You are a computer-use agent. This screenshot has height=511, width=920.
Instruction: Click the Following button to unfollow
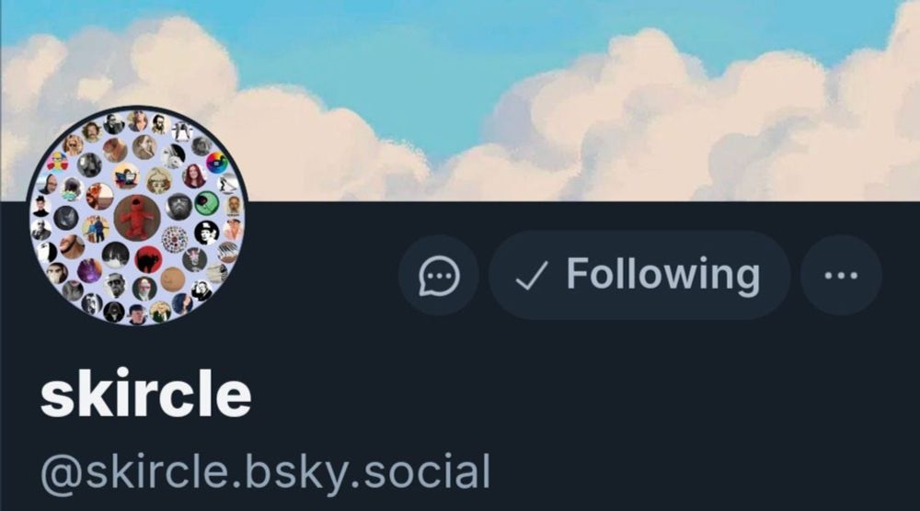(639, 275)
